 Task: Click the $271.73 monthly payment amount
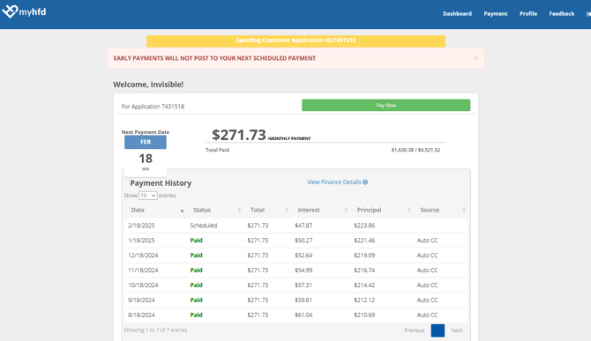click(239, 135)
